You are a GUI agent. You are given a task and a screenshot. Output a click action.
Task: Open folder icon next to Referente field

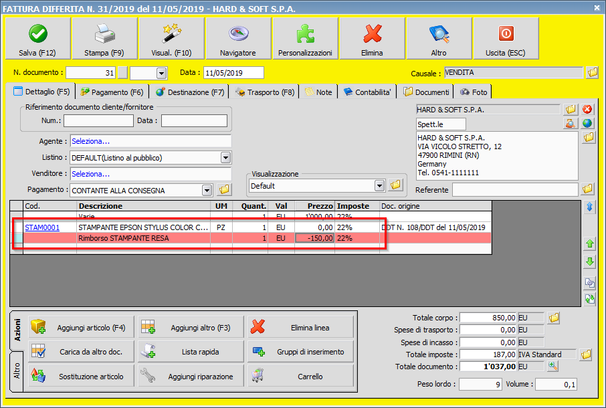[x=587, y=189]
